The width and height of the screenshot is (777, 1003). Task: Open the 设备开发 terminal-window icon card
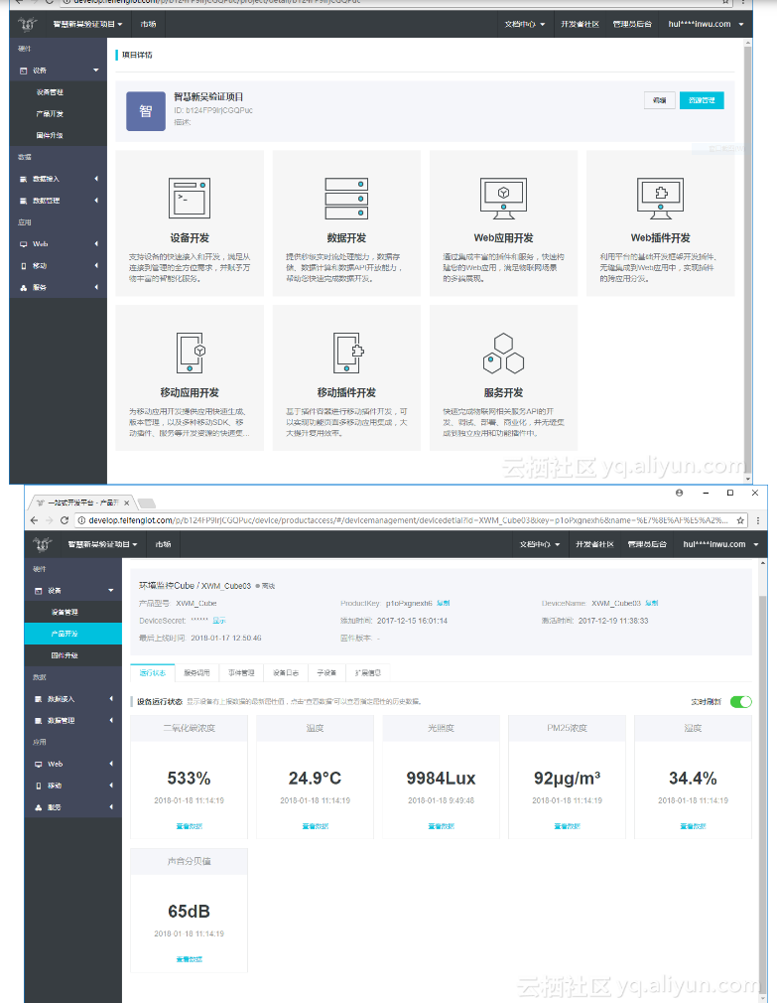point(190,199)
